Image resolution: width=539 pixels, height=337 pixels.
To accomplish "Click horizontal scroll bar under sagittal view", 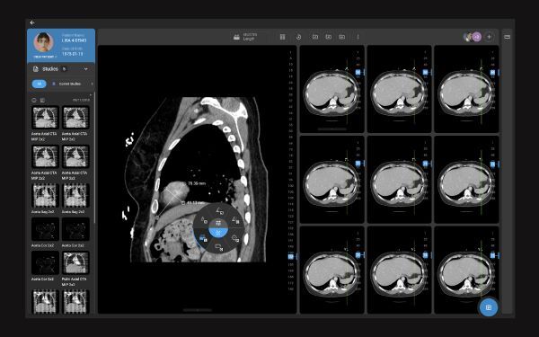I will coord(197,310).
